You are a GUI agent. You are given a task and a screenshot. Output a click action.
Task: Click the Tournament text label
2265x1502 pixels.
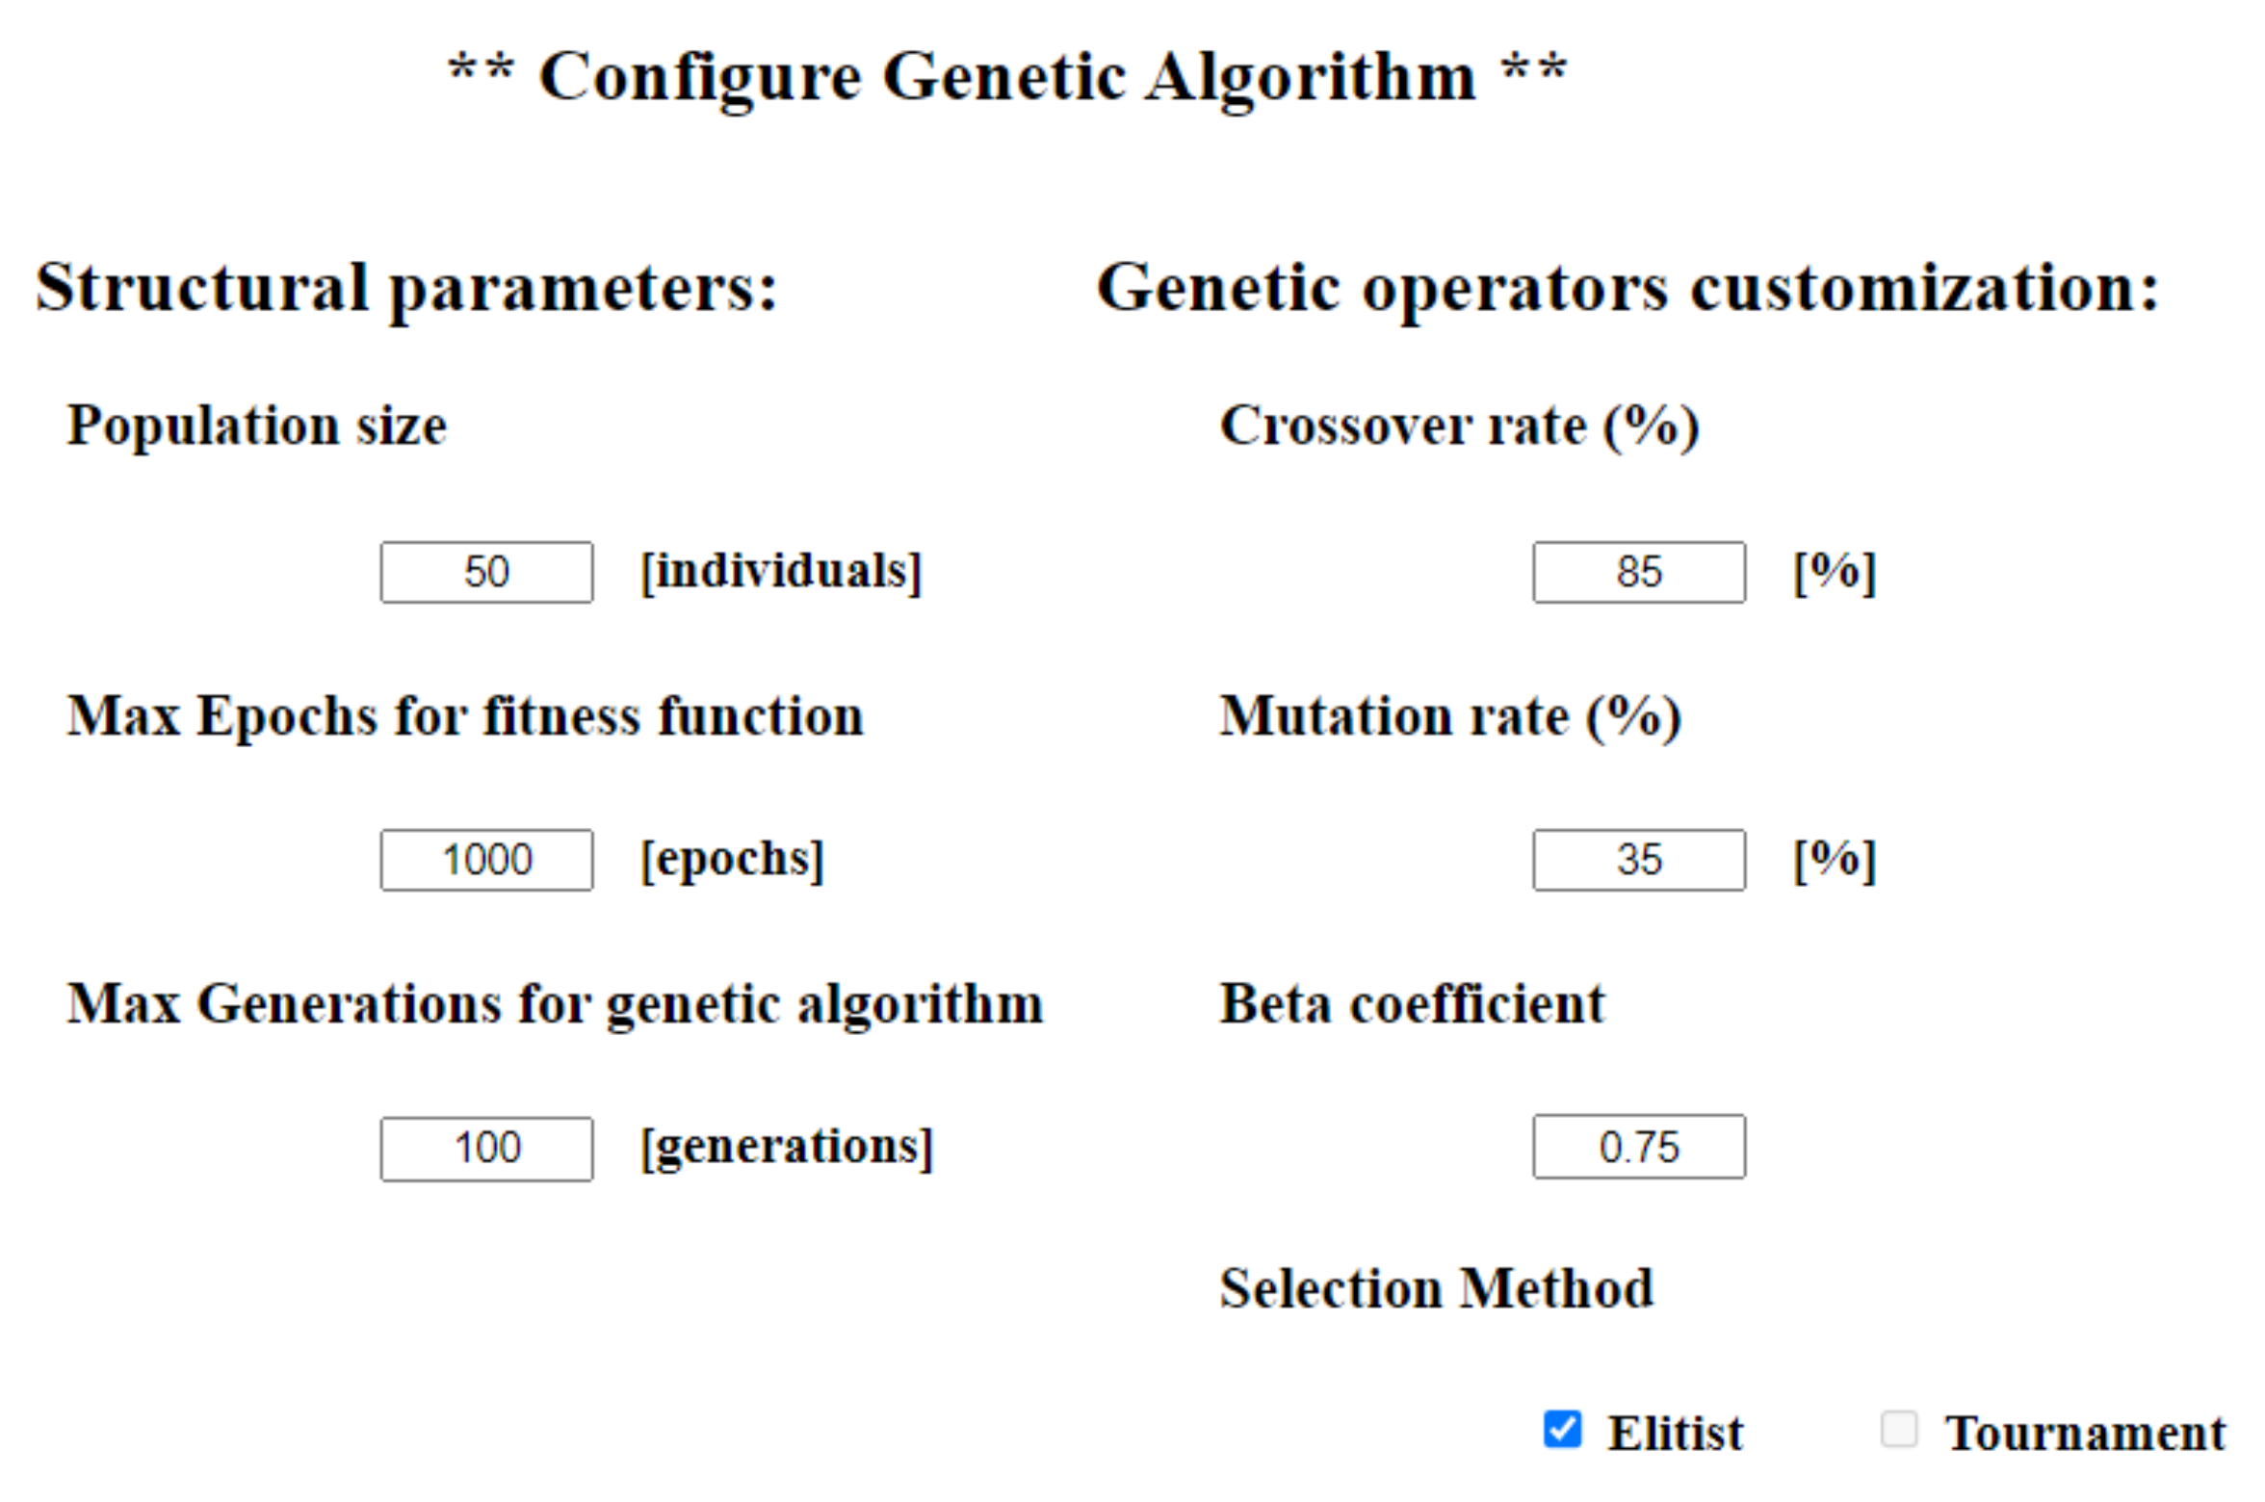coord(2085,1433)
